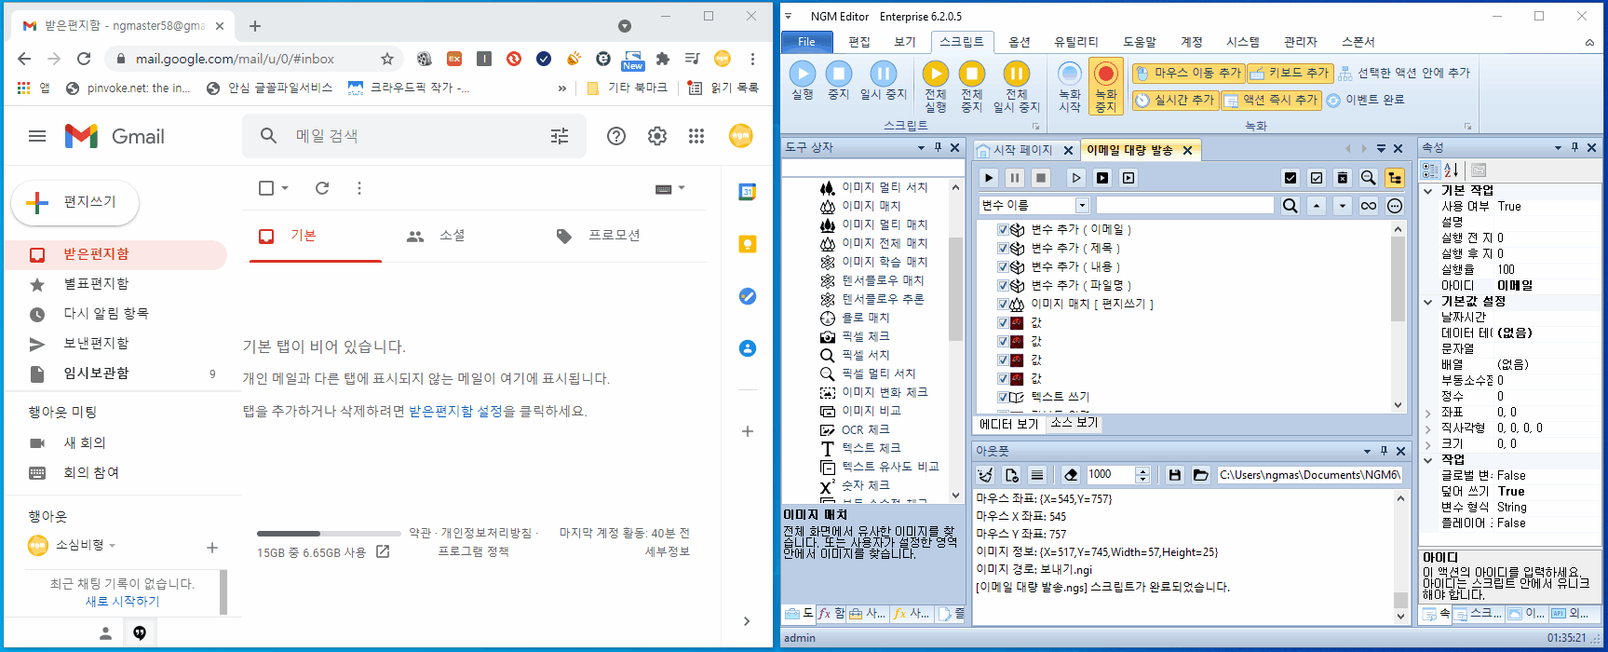Click the script play icon in editor toolbar

coord(989,178)
